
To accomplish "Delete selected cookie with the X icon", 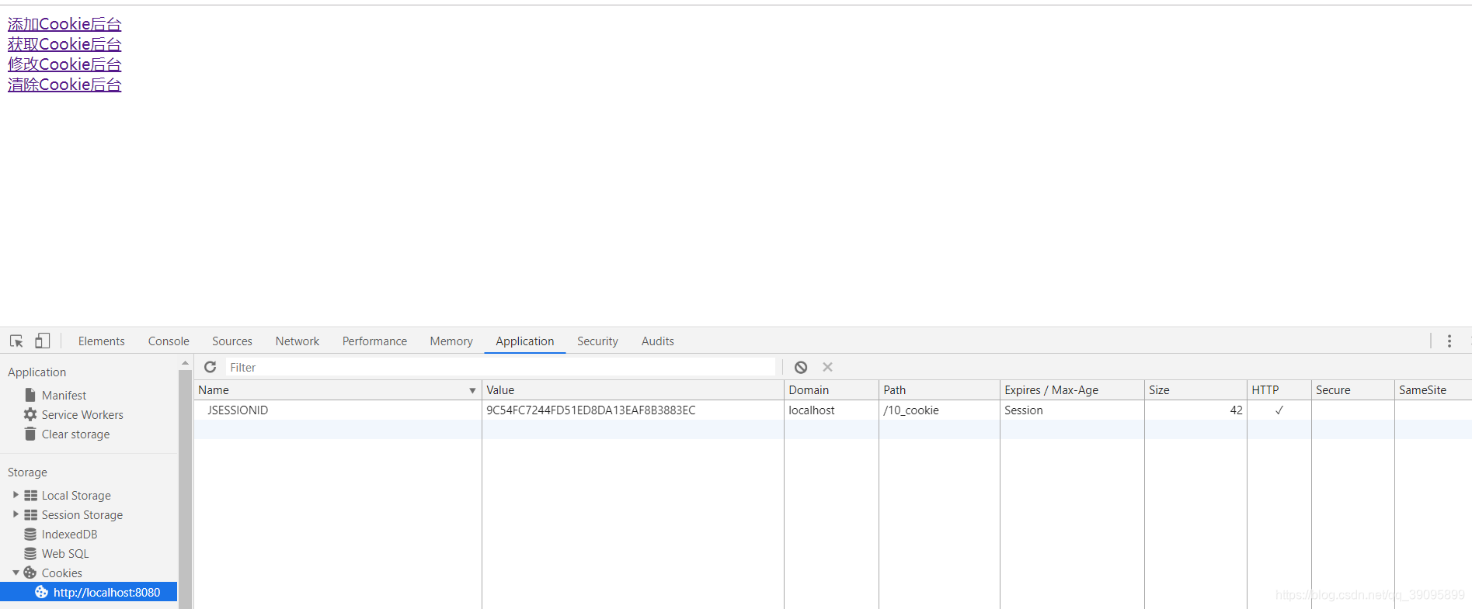I will click(828, 367).
